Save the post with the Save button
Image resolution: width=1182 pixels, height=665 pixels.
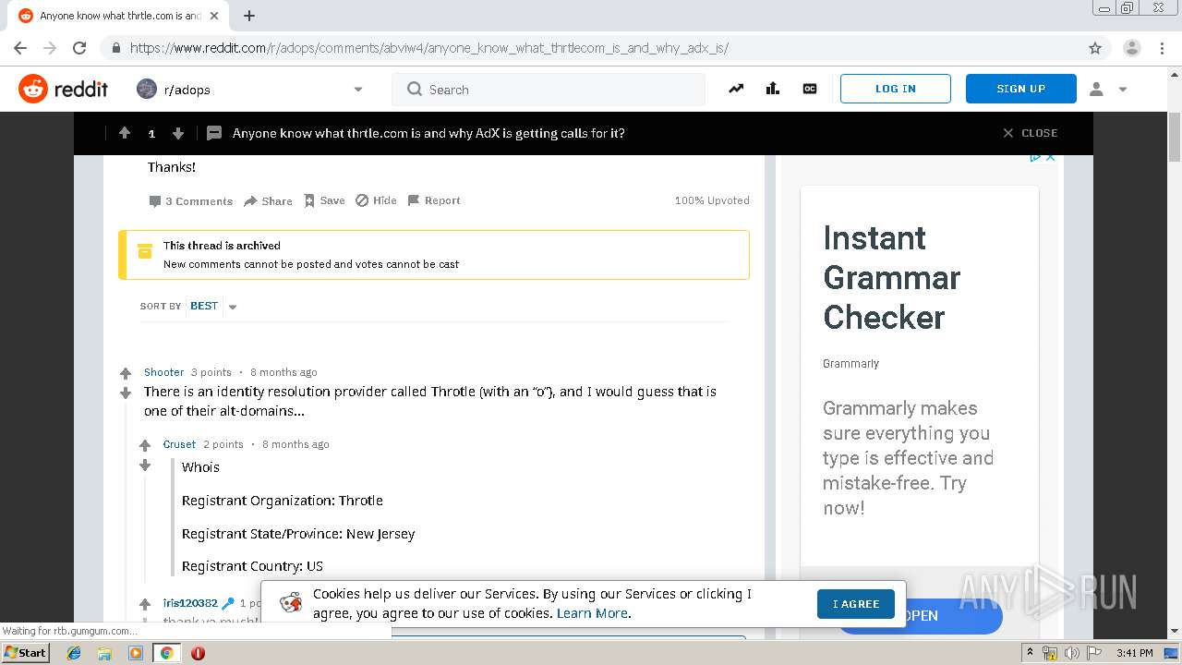324,200
